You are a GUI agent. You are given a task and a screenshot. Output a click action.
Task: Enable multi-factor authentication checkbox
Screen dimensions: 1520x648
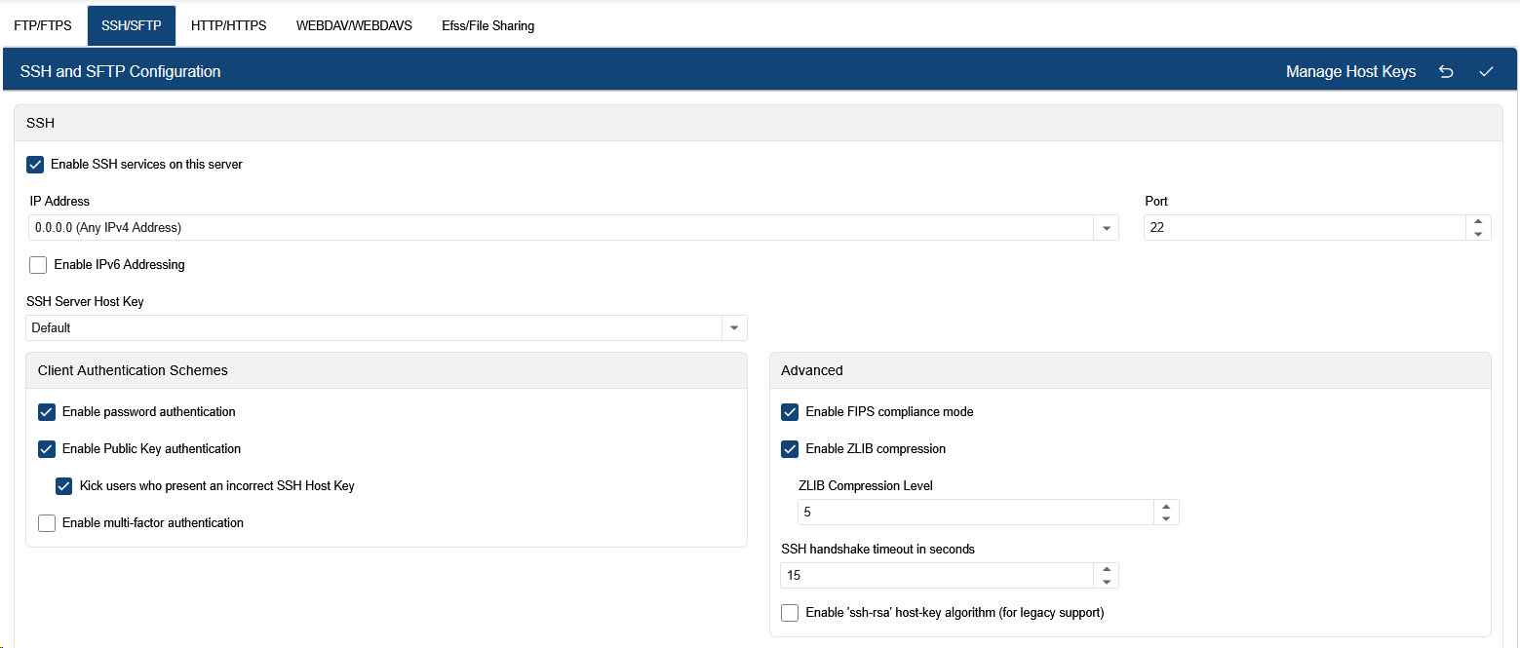click(x=47, y=523)
